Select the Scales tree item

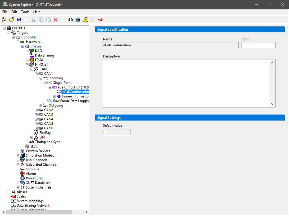pyautogui.click(x=21, y=196)
